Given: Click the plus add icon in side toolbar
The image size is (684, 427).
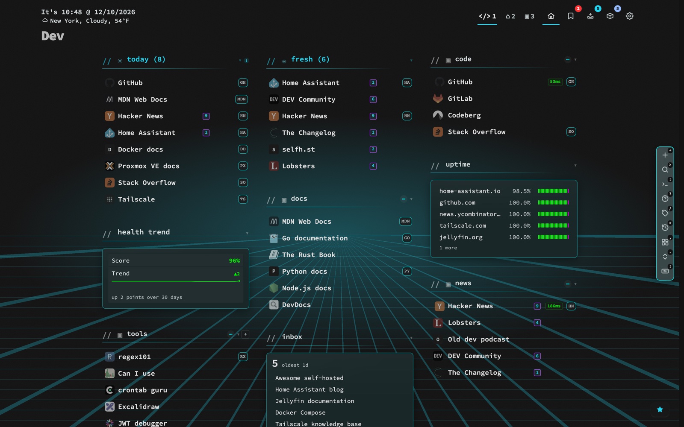Looking at the screenshot, I should point(665,155).
